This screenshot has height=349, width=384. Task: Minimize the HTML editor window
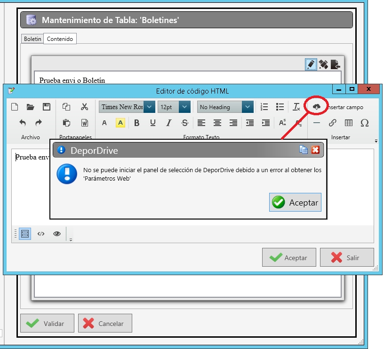click(339, 89)
